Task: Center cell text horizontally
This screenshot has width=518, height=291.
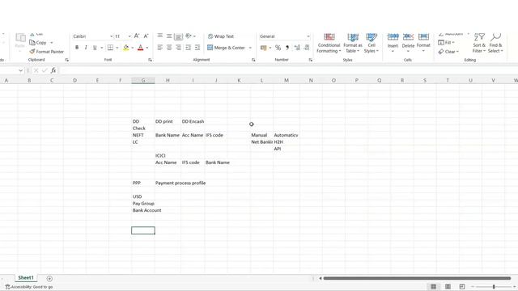Action: [169, 48]
